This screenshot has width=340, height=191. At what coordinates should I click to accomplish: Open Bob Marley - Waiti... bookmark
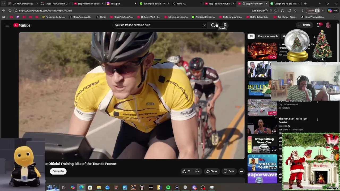coord(285,17)
